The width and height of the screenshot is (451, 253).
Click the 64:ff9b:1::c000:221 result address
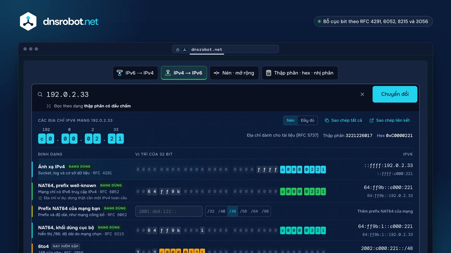385,226
